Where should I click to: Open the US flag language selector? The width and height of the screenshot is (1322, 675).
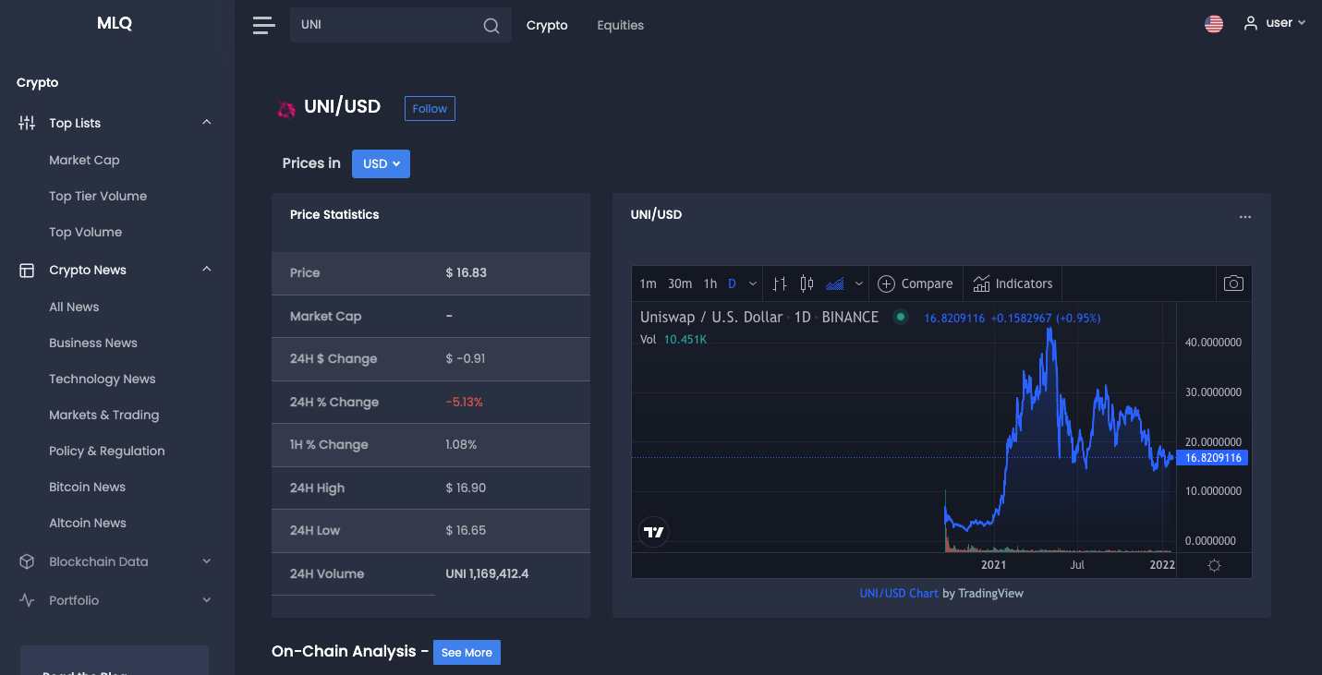tap(1214, 24)
